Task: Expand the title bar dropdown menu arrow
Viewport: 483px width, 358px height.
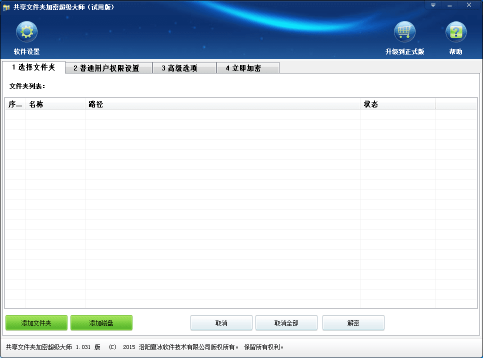Action: tap(433, 5)
